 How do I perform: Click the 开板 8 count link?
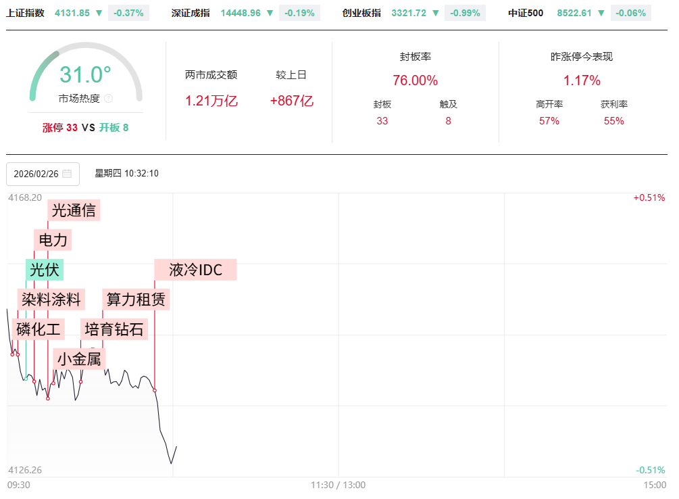click(114, 127)
